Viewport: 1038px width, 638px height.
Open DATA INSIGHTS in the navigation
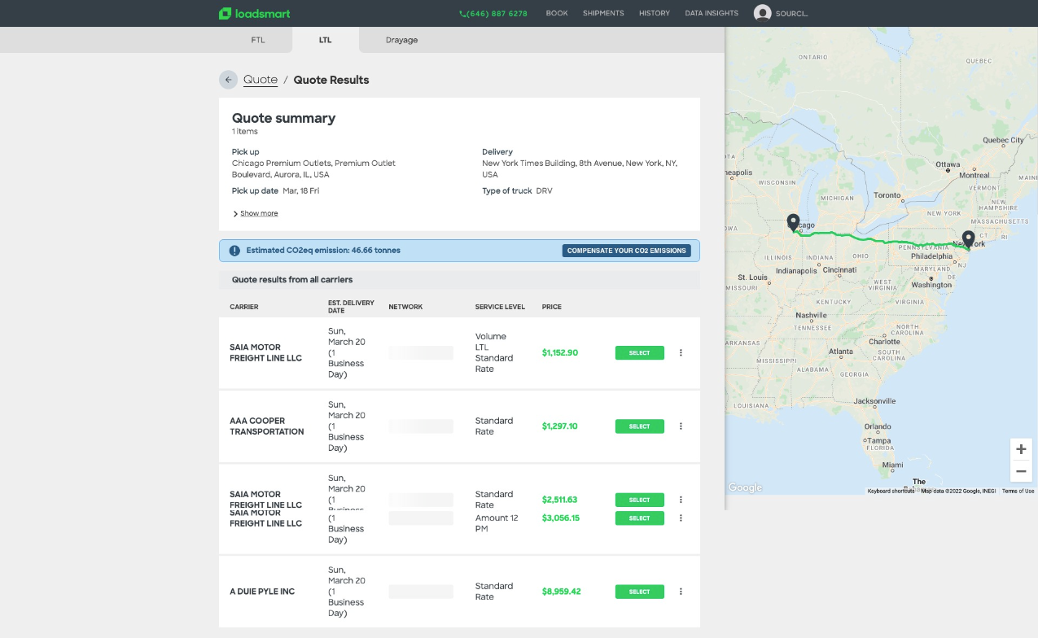pyautogui.click(x=712, y=14)
